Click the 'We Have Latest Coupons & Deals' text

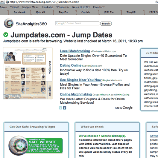pos(92,101)
